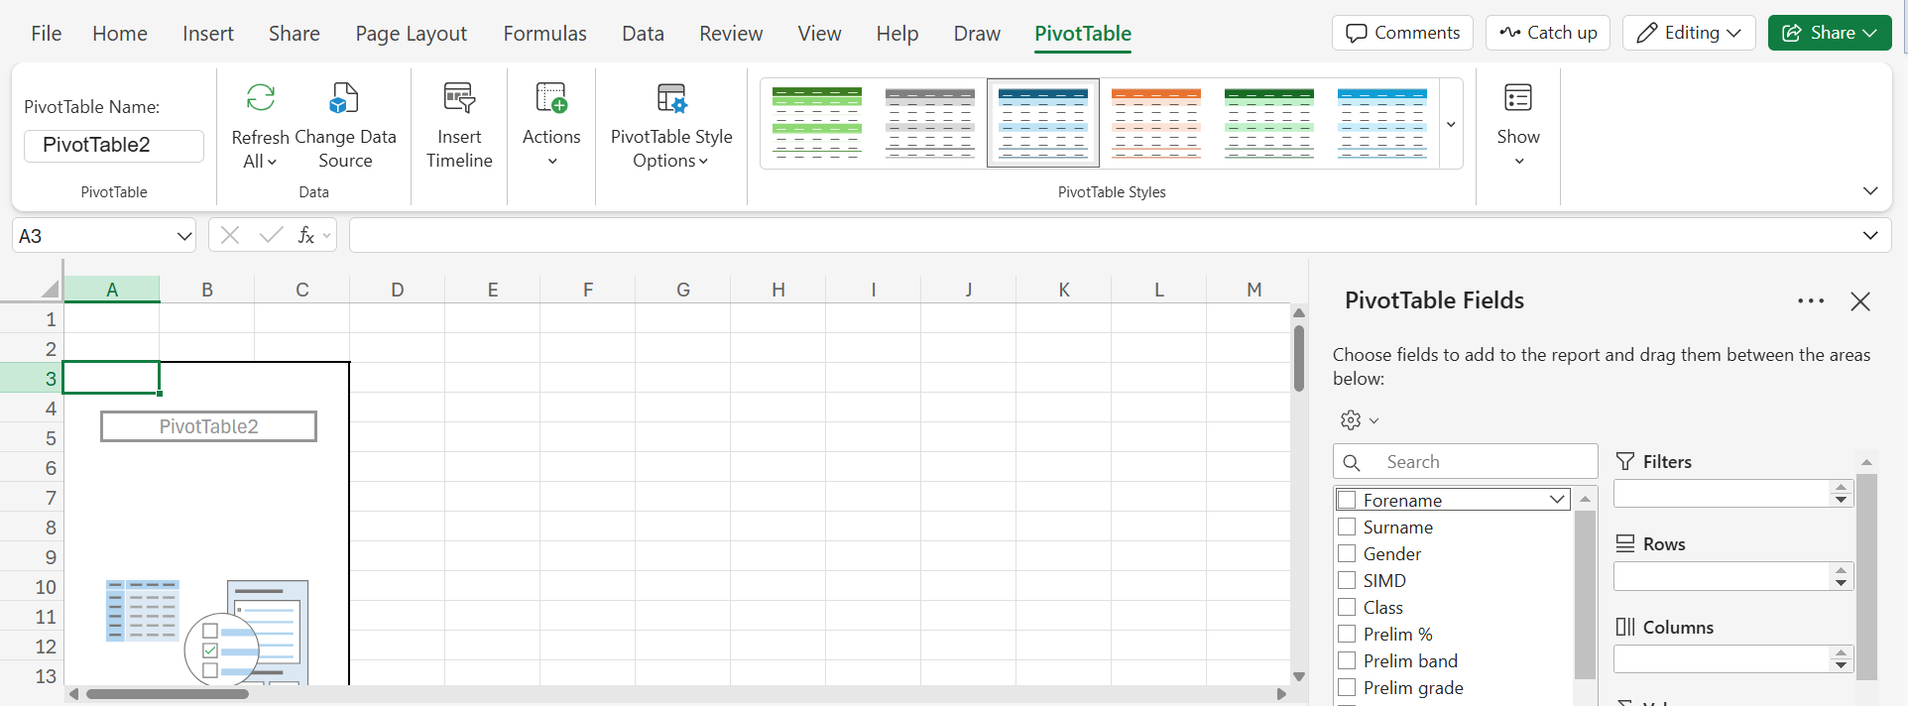Collapse the ribbon with the chevron

coord(1870,190)
